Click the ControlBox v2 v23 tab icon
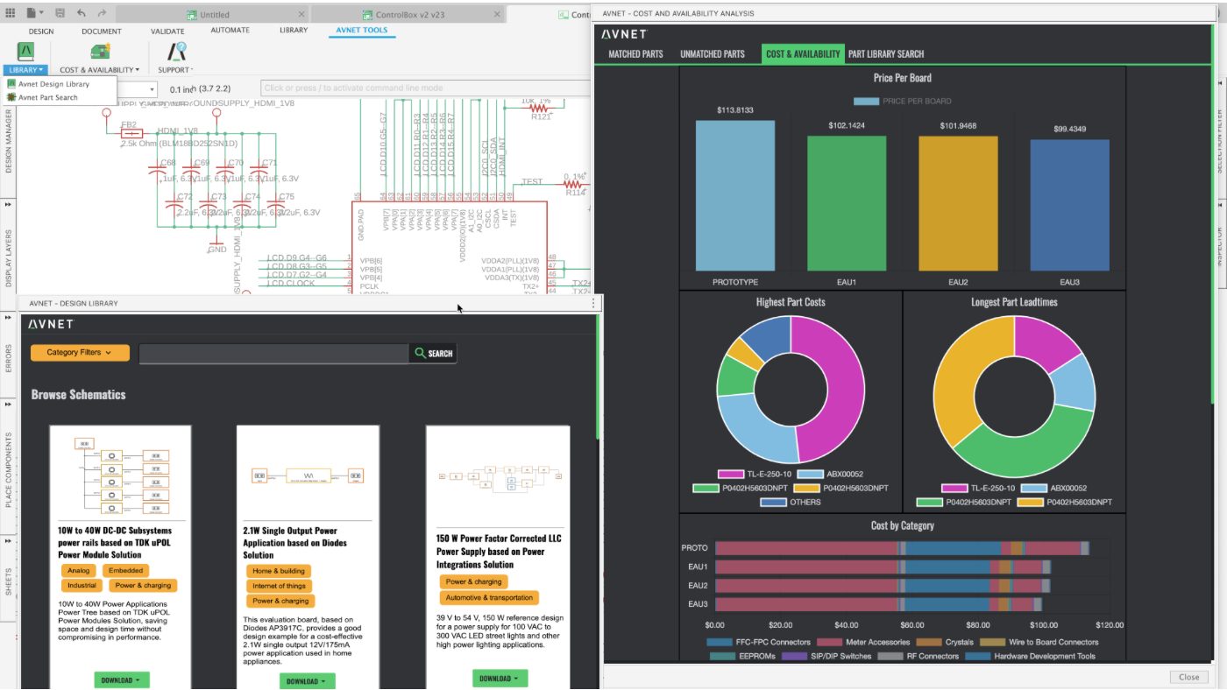Screen dimensions: 1227x690 pos(366,15)
